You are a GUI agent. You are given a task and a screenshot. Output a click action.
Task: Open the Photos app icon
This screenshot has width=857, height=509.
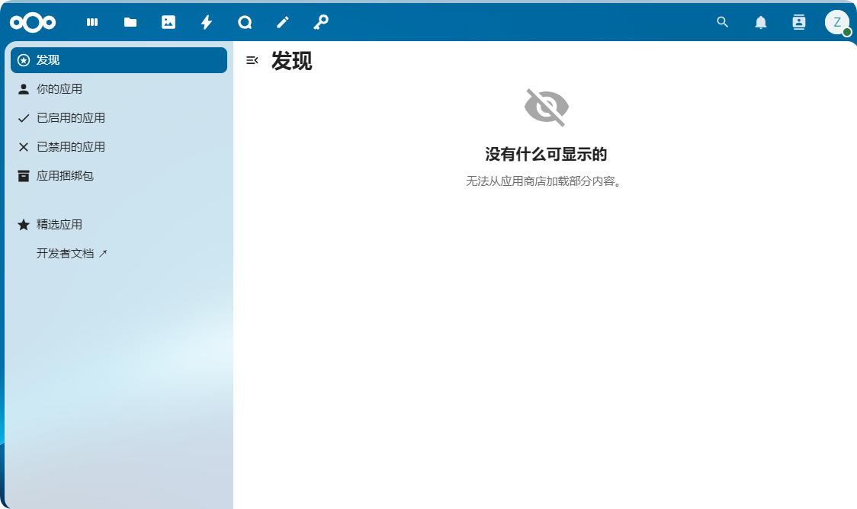tap(169, 23)
